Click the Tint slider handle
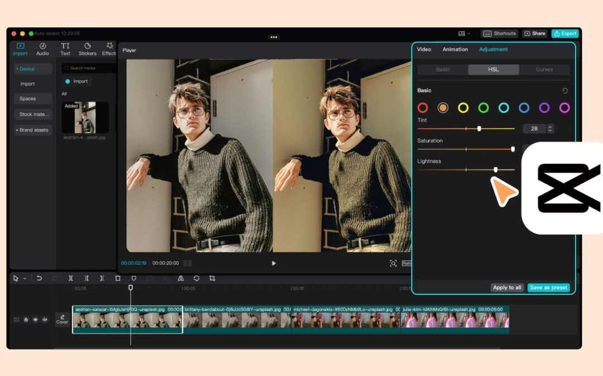 pyautogui.click(x=479, y=129)
